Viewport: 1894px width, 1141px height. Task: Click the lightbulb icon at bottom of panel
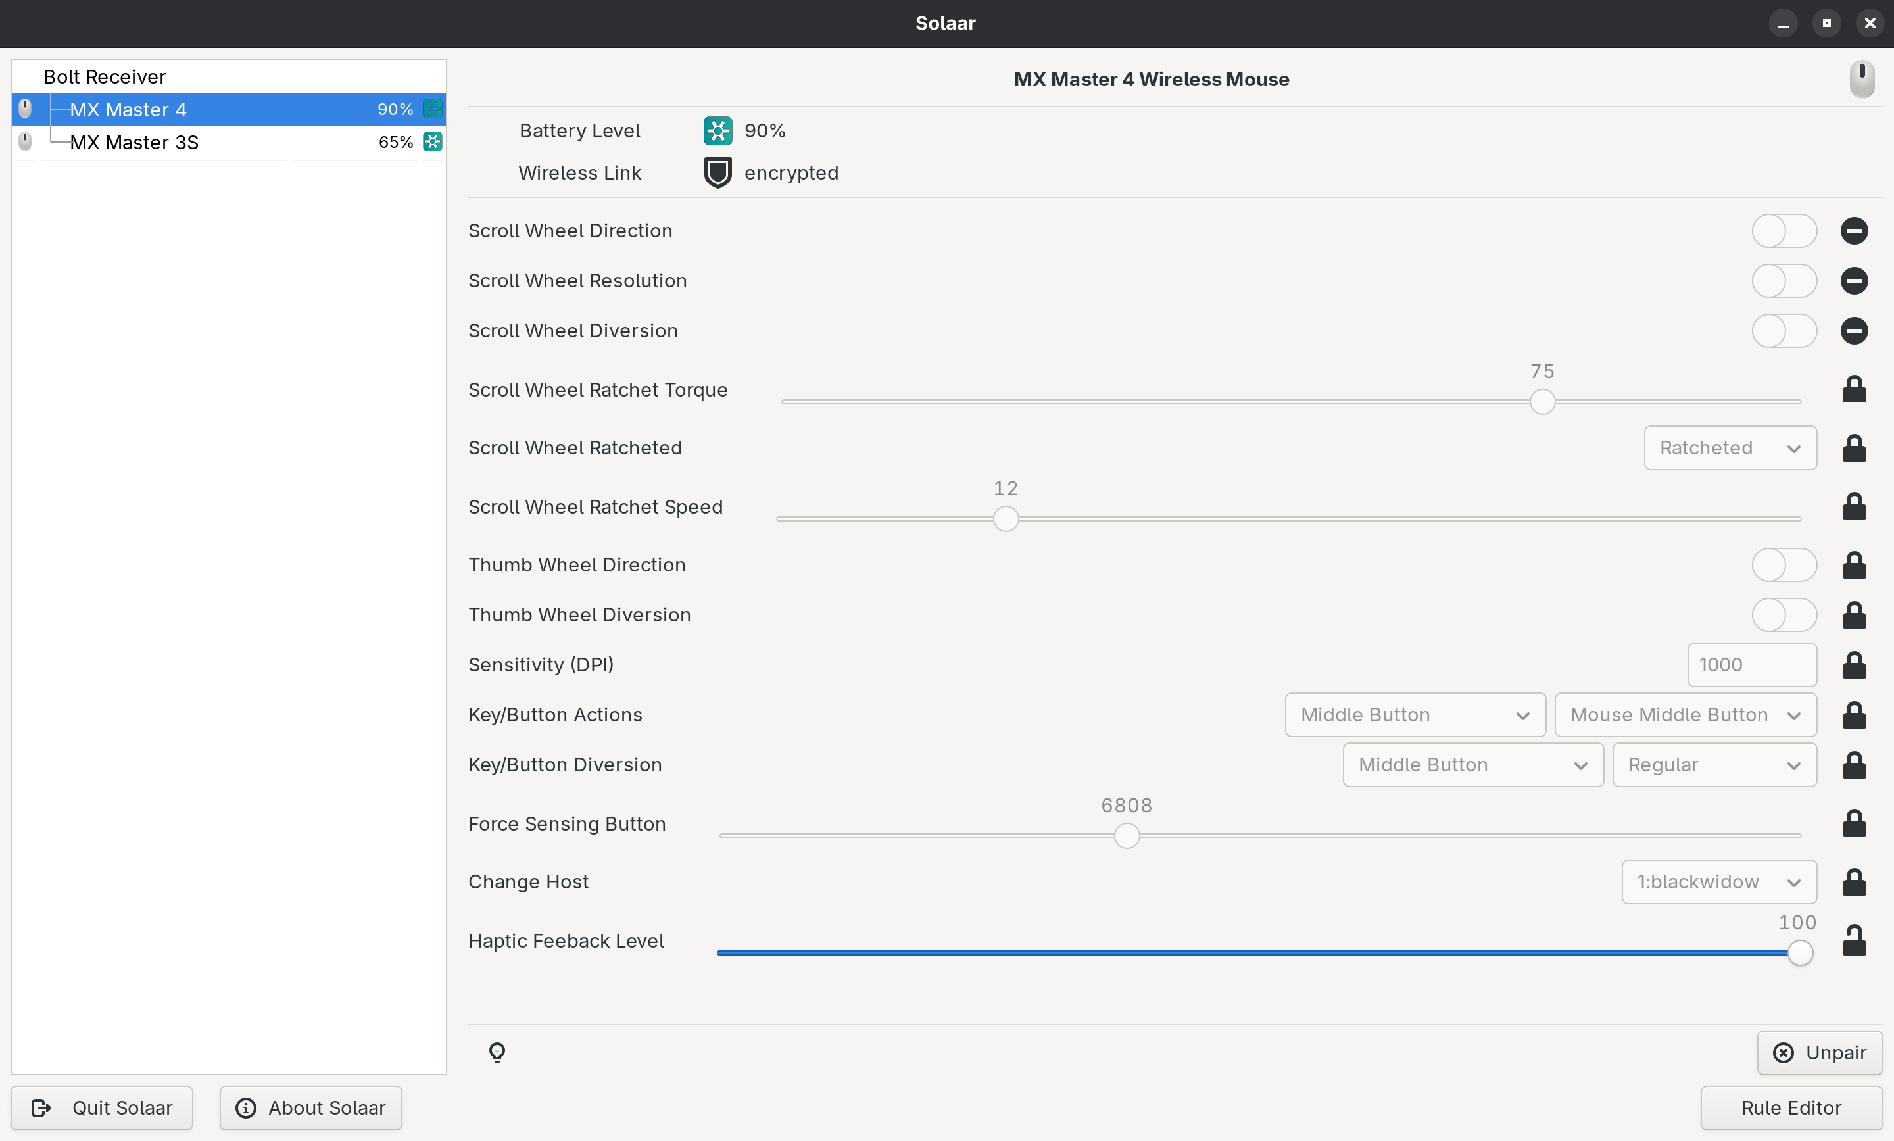pos(497,1052)
